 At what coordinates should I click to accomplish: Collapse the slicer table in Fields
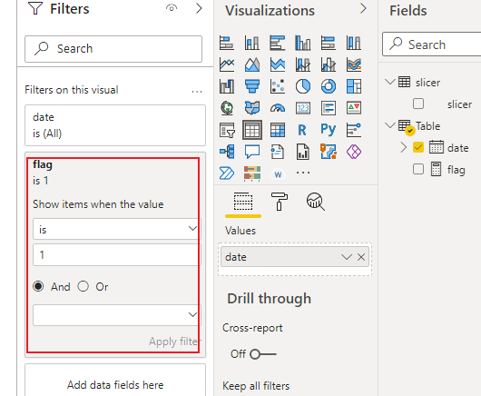coord(390,82)
